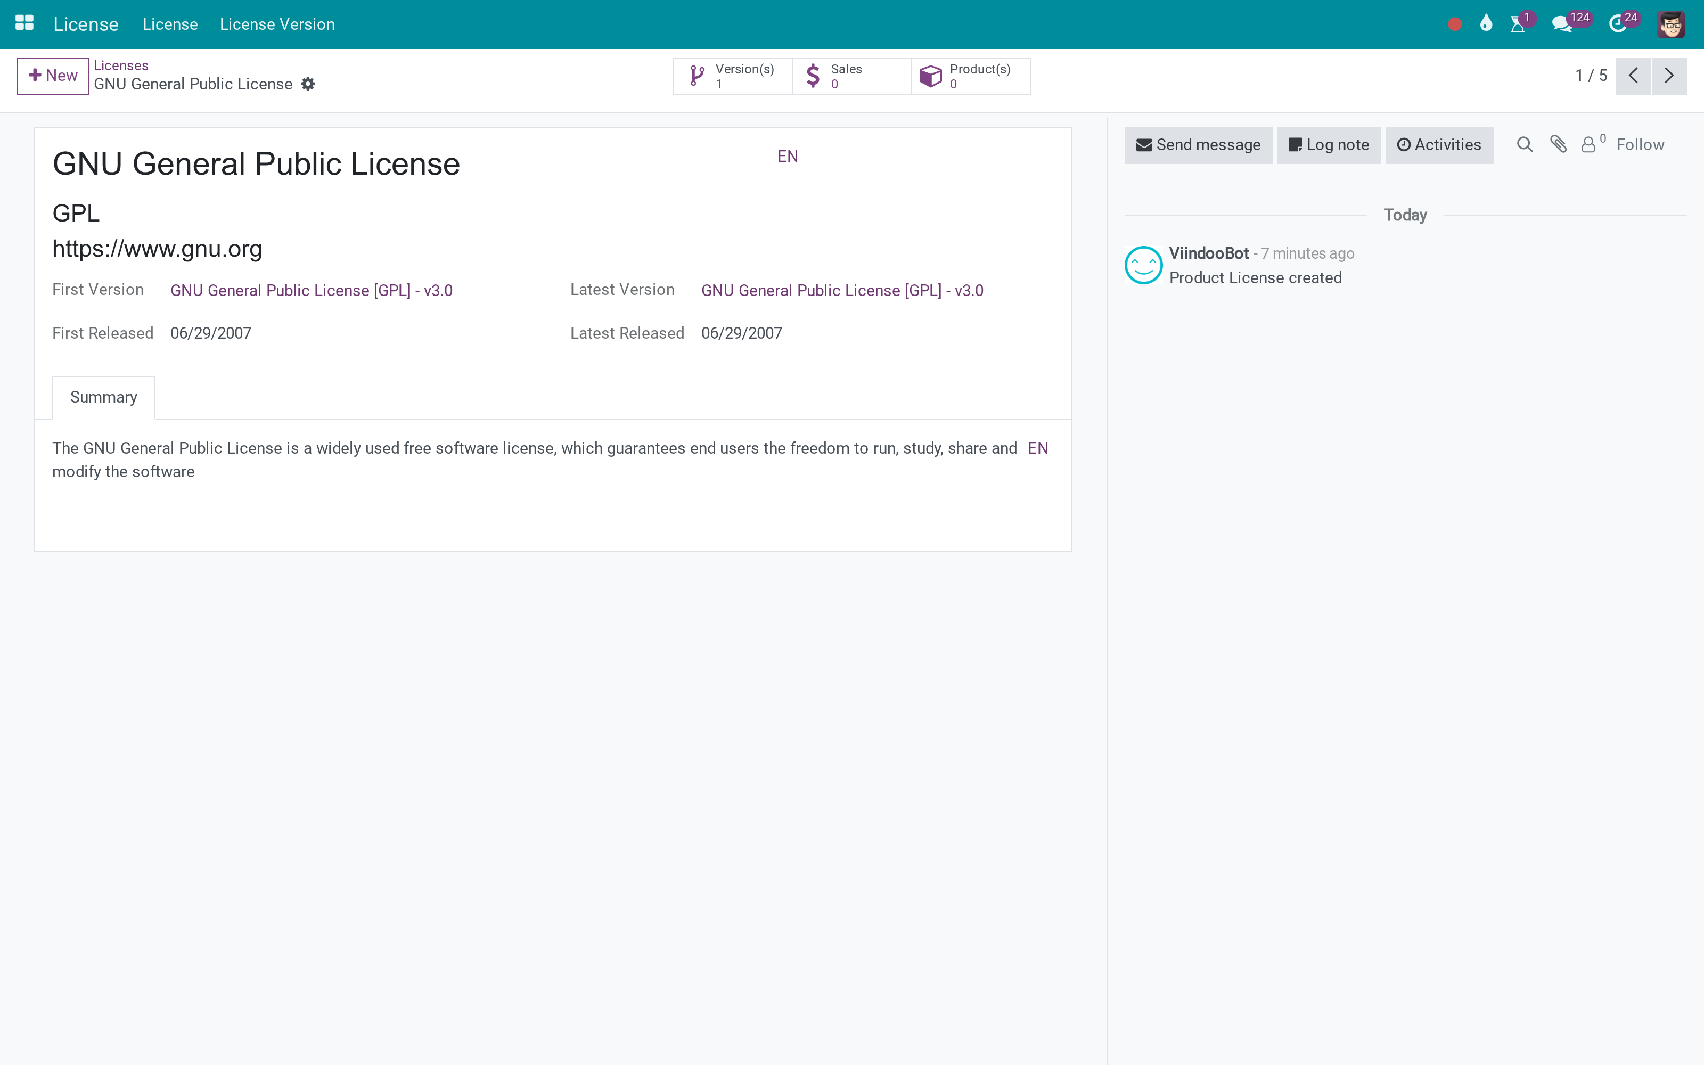This screenshot has height=1065, width=1704.
Task: Click the GPL short name field
Action: [x=76, y=212]
